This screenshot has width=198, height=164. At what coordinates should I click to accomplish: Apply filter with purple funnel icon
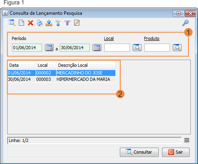pos(67,23)
